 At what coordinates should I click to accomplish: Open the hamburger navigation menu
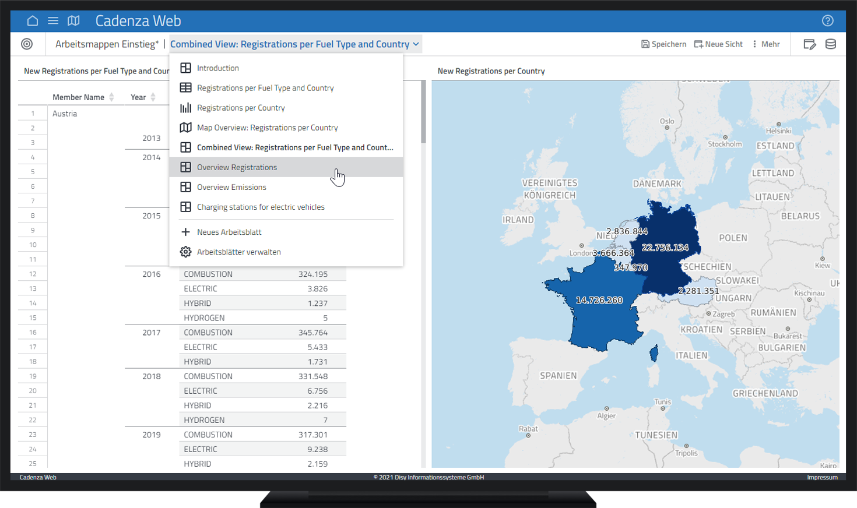[53, 21]
